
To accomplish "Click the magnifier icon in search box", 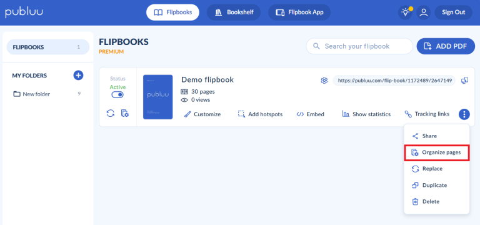I will (x=316, y=46).
